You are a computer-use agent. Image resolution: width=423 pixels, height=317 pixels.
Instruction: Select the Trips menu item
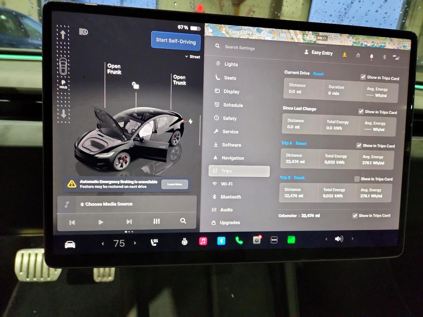[x=239, y=171]
